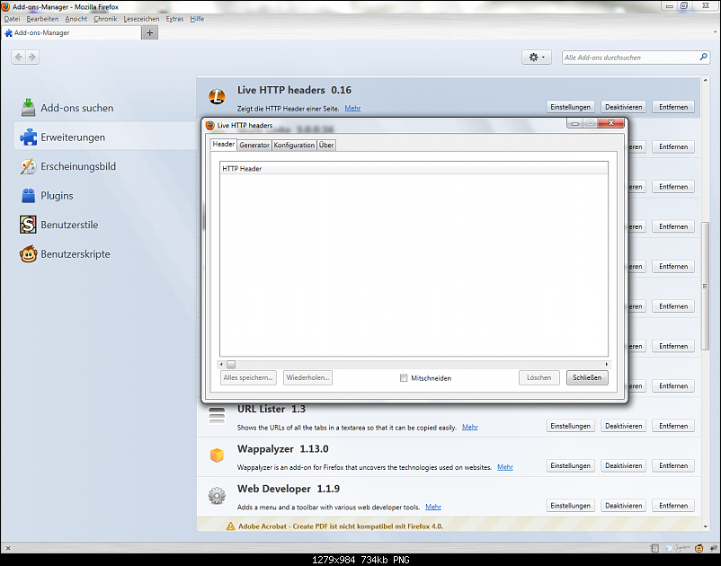Click right arrow of dialog horizontal scrollbar
This screenshot has height=566, width=721.
pos(607,365)
